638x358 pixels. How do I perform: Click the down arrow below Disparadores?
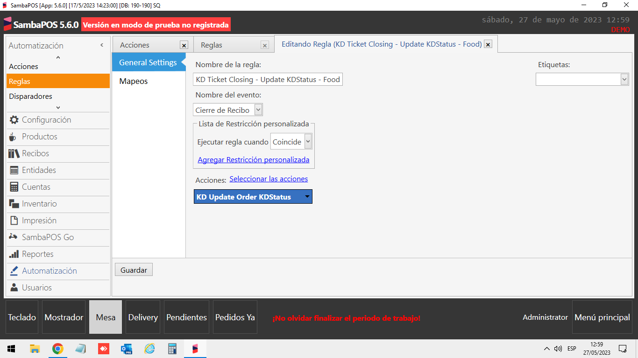click(x=58, y=107)
